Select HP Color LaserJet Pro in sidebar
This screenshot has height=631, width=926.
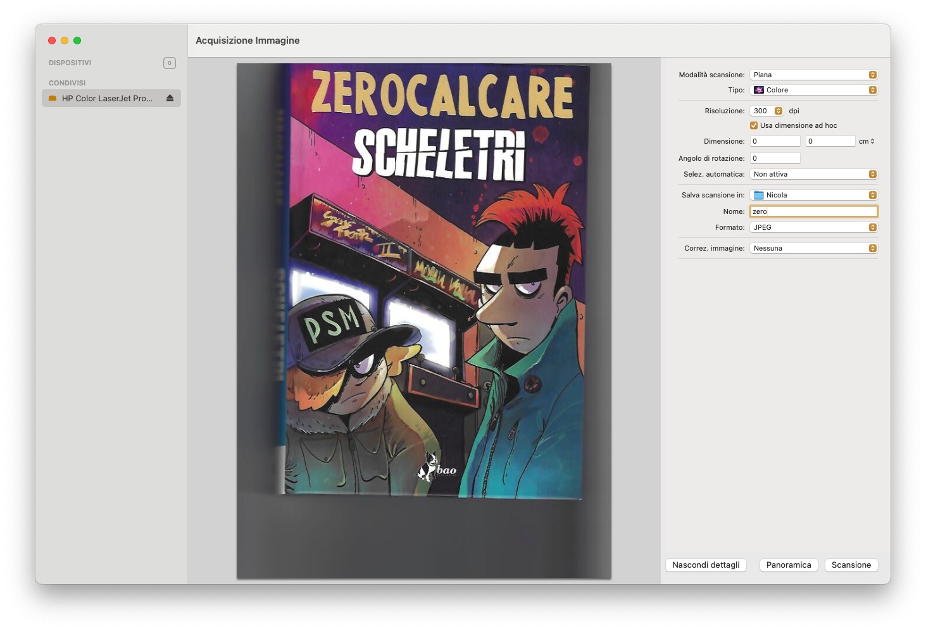(x=107, y=98)
